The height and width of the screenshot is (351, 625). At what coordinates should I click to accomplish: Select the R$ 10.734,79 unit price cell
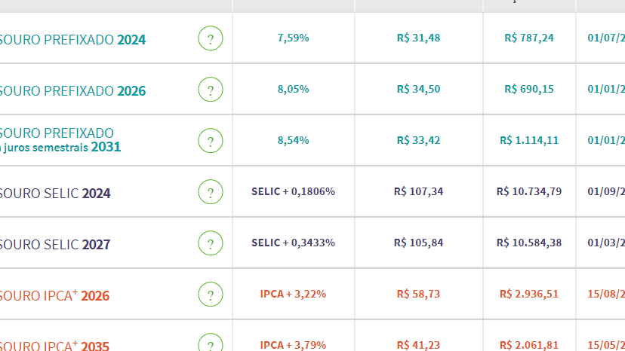(529, 191)
